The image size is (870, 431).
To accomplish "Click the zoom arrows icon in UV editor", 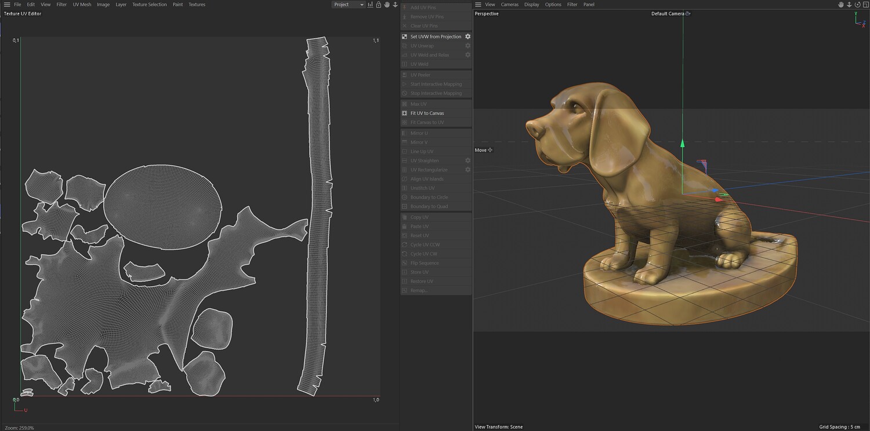I will tap(395, 5).
